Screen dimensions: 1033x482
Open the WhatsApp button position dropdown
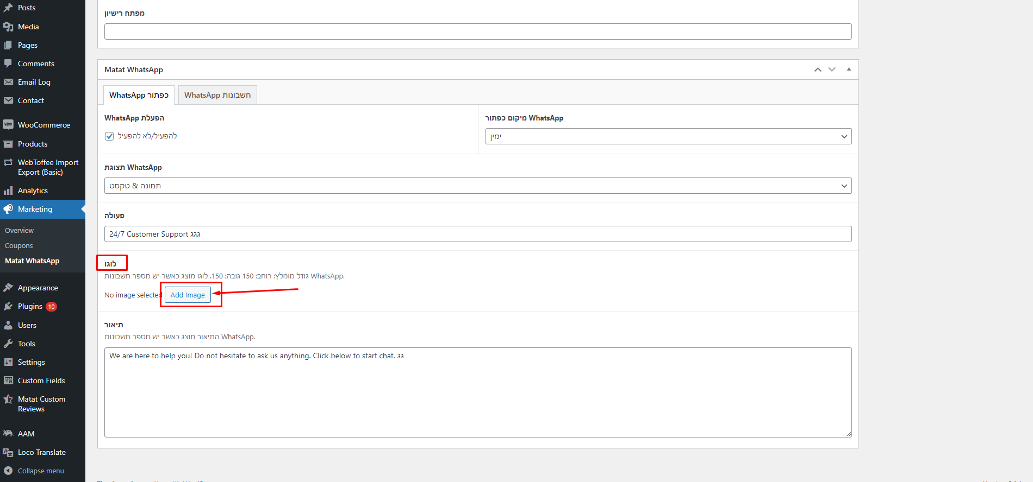tap(668, 136)
